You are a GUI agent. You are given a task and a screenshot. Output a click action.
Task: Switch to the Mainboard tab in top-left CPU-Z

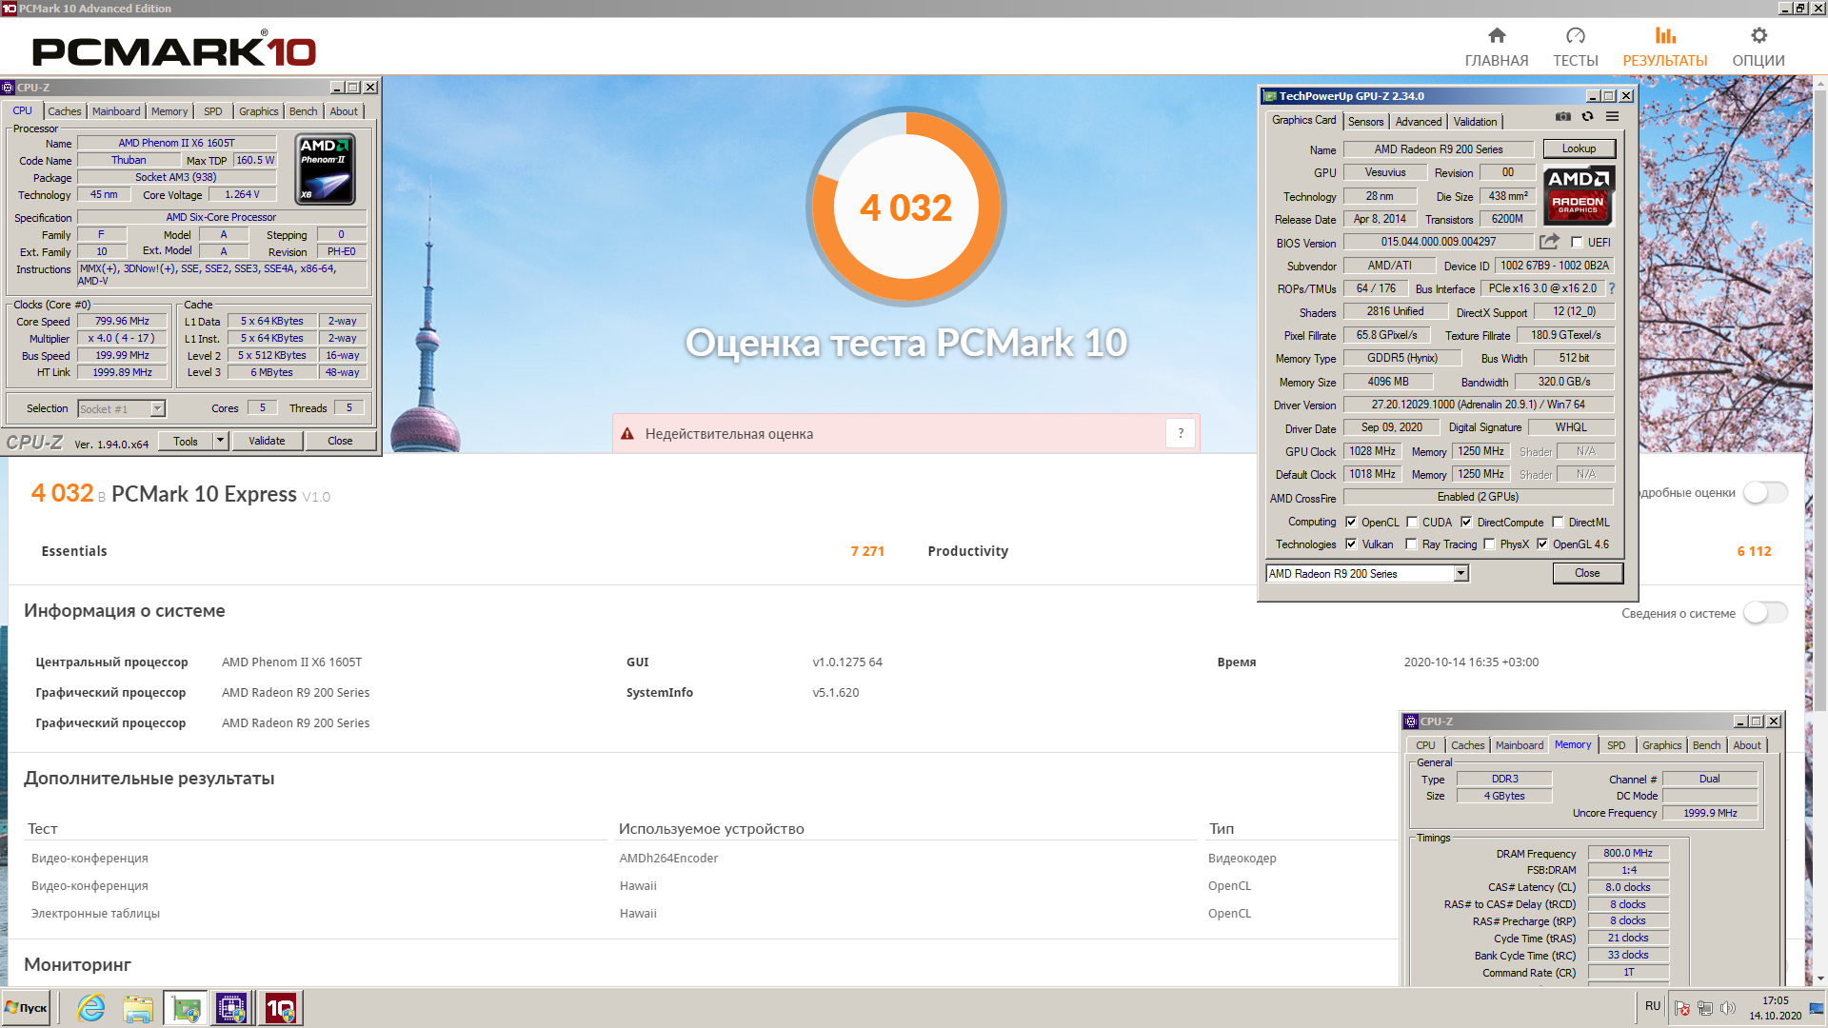[116, 111]
